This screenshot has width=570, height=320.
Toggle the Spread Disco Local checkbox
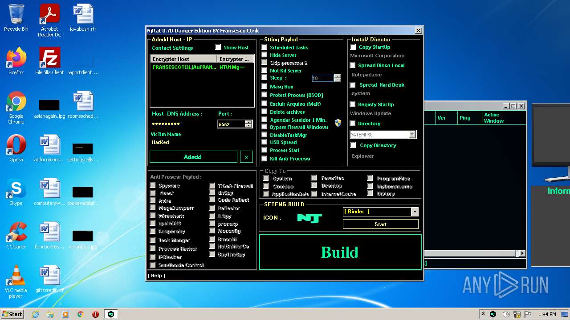pyautogui.click(x=353, y=65)
